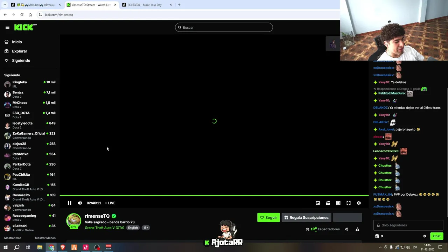Click the Solo seguidores chat input

coord(408,225)
